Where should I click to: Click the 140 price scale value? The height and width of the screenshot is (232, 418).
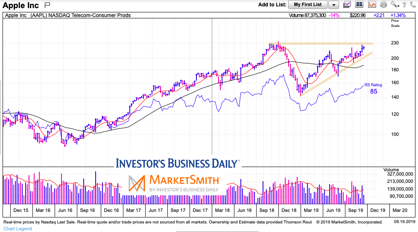point(395,97)
